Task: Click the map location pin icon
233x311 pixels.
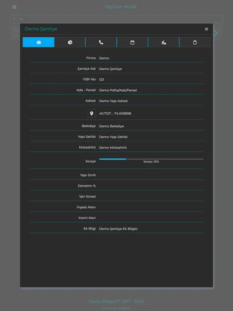Action: click(x=92, y=113)
